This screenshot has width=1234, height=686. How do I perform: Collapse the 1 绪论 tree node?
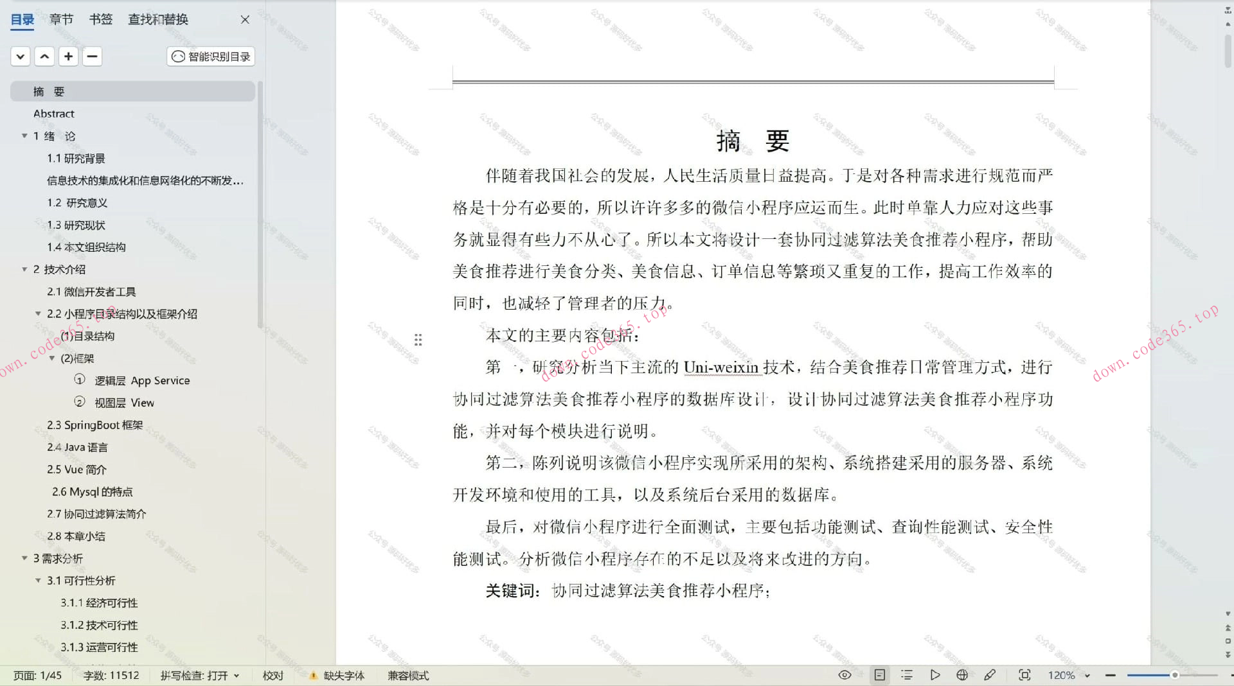[24, 136]
